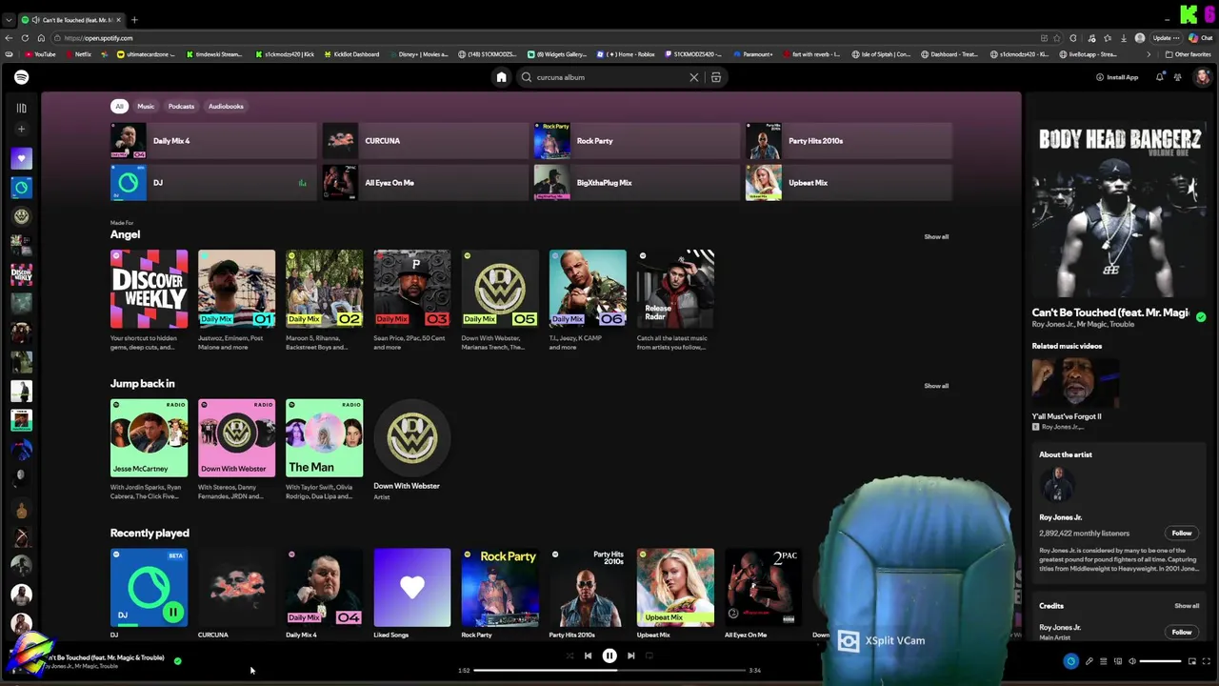The width and height of the screenshot is (1219, 686).
Task: Skip to previous track
Action: (x=588, y=656)
